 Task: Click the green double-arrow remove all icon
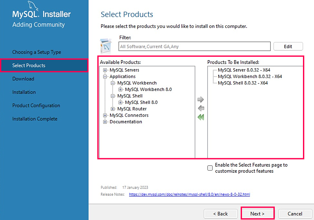click(x=201, y=117)
